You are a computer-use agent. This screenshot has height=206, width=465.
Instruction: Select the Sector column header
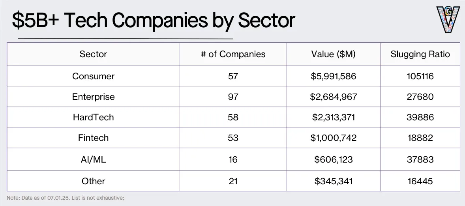93,54
